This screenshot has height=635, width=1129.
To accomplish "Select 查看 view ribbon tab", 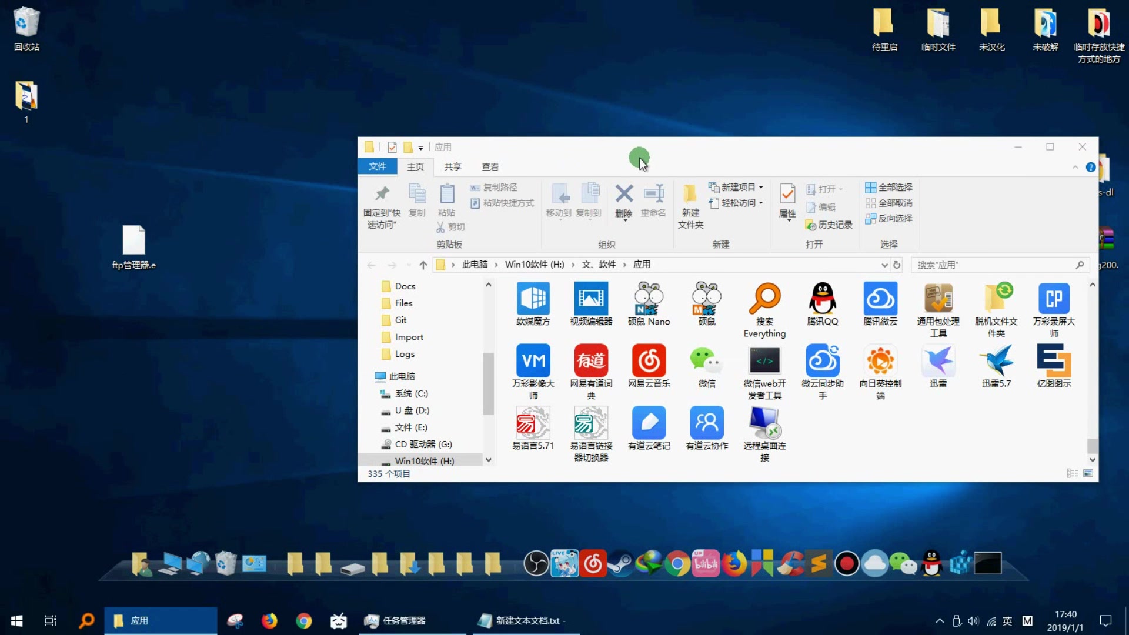I will 490,167.
